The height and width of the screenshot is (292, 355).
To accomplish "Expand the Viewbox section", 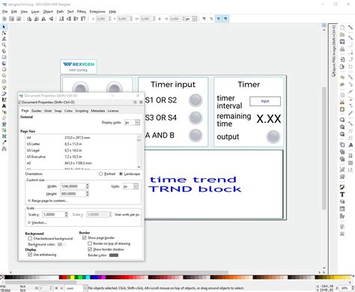I will [x=37, y=222].
